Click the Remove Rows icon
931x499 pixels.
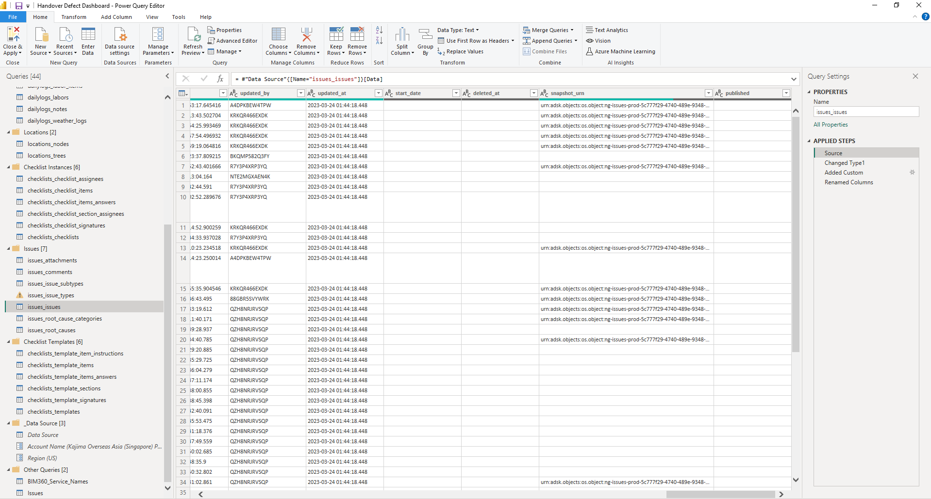[357, 35]
